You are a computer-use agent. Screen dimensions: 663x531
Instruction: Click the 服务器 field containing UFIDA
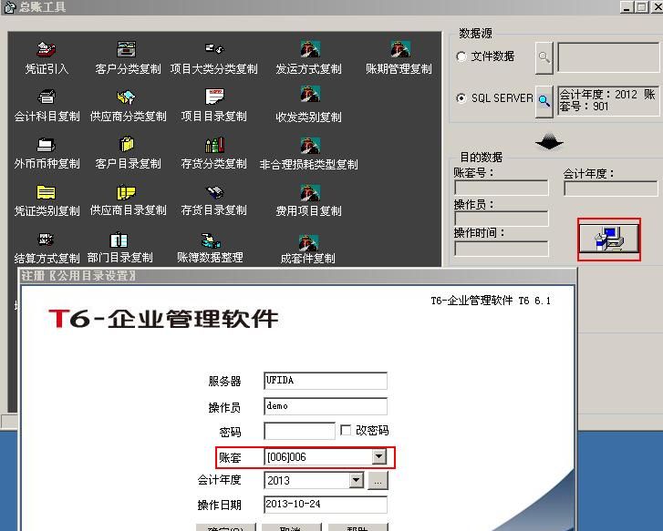click(326, 381)
